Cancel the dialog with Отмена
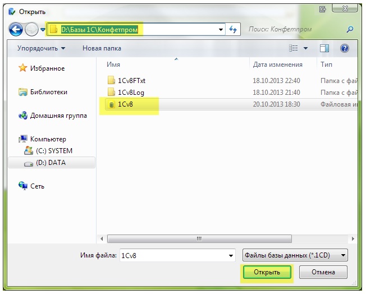 323,272
